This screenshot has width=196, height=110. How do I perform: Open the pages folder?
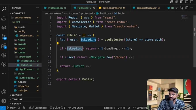[x=25, y=48]
